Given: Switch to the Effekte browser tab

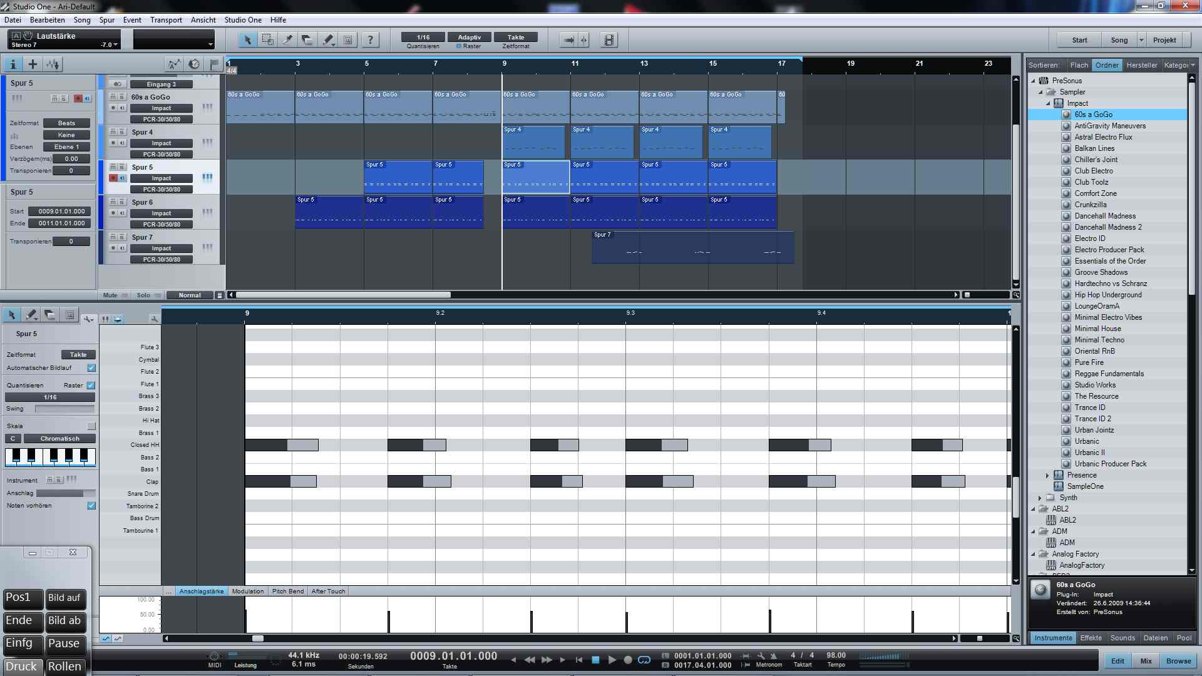Looking at the screenshot, I should pyautogui.click(x=1091, y=638).
